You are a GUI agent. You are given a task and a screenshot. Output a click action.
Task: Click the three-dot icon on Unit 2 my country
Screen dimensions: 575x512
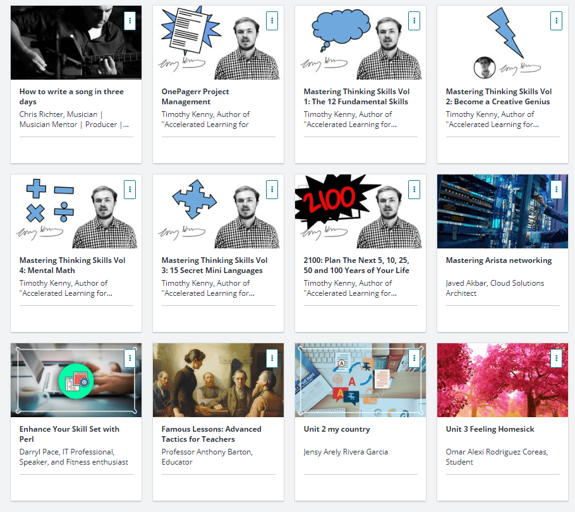[414, 358]
